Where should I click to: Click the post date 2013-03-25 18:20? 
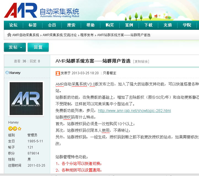85,73
